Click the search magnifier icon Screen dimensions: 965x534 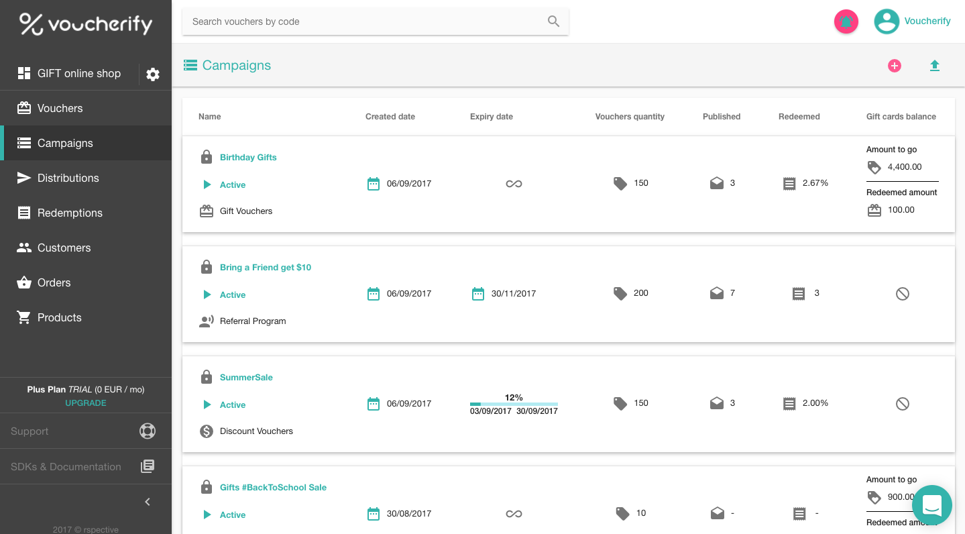(553, 21)
